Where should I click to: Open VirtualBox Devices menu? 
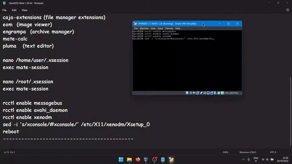tap(169, 28)
